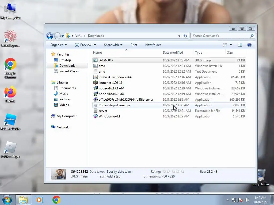Click the search magnifier icon
This screenshot has height=205, width=274.
[252, 36]
